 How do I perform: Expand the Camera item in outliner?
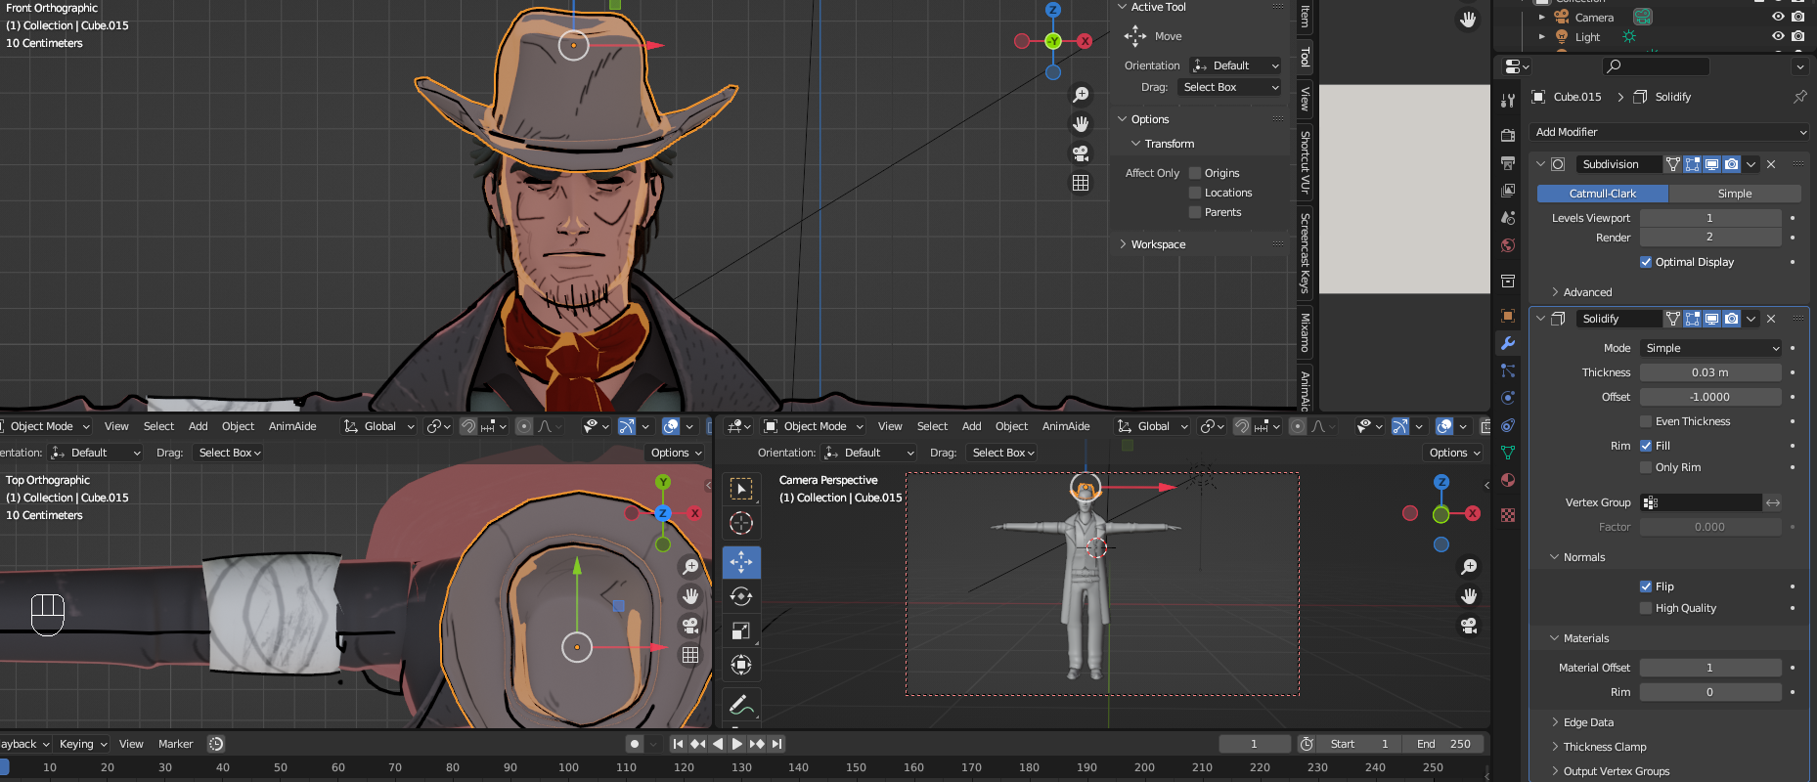tap(1542, 17)
